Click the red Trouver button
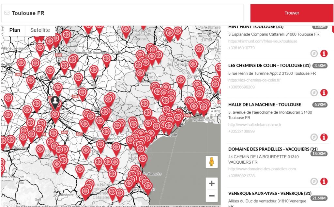334x207 pixels. 292,13
